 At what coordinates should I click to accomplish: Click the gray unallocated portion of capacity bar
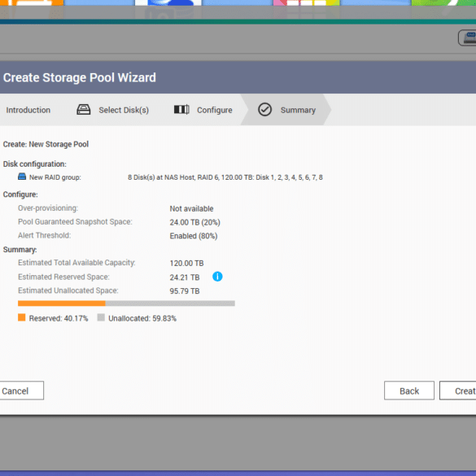click(170, 304)
